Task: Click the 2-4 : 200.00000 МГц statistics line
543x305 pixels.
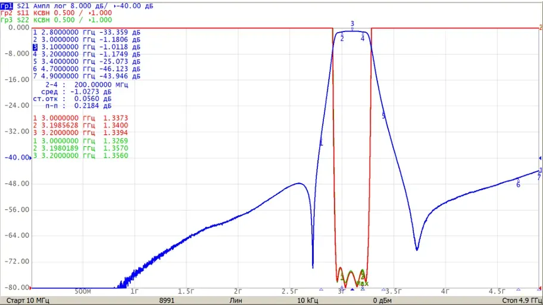Action: coord(86,84)
